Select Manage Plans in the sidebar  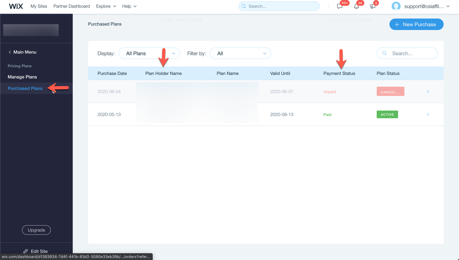coord(22,77)
